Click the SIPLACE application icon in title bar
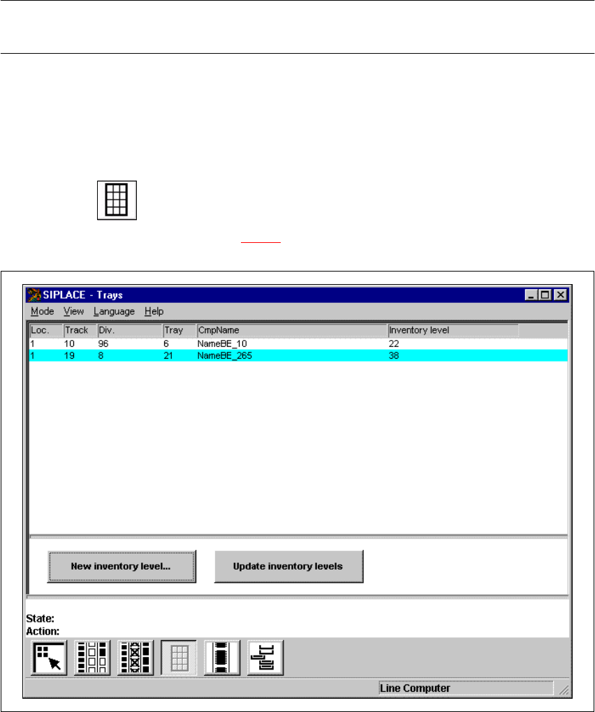Screen dimensions: 595x712 [x=34, y=295]
